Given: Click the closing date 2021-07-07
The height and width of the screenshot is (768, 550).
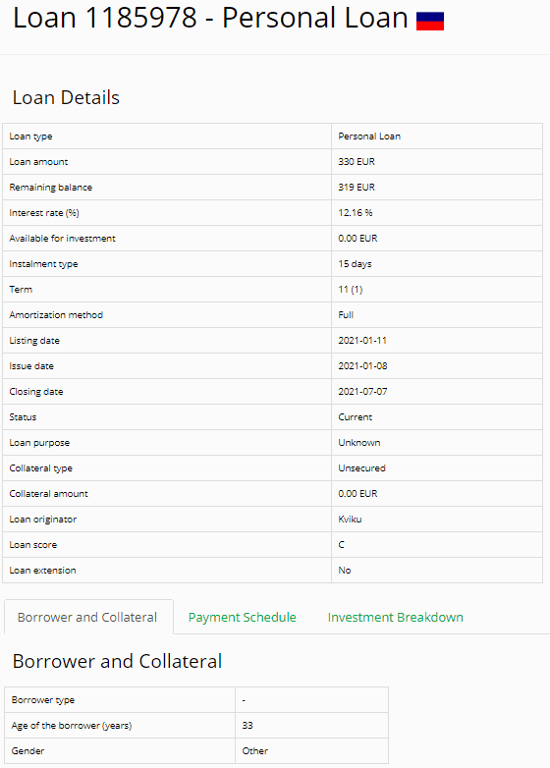Looking at the screenshot, I should pyautogui.click(x=362, y=391).
